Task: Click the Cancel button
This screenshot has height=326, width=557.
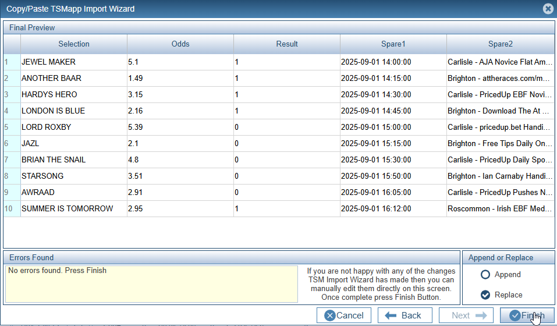Action: (x=343, y=316)
